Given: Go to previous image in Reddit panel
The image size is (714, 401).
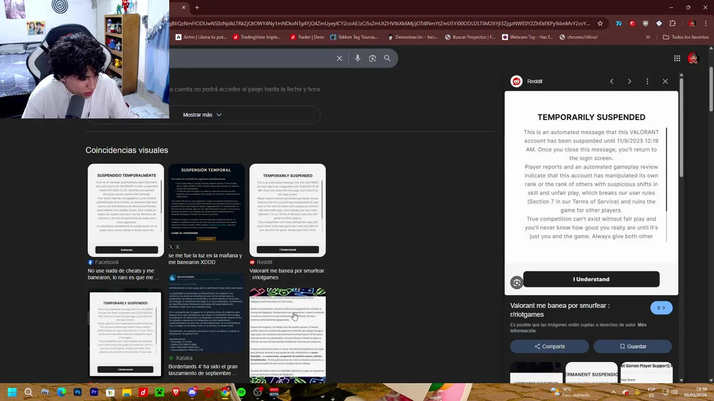Looking at the screenshot, I should pos(611,81).
